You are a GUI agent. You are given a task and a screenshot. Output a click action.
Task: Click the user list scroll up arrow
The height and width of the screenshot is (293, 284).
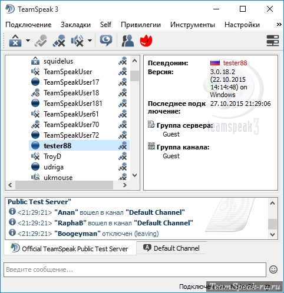pyautogui.click(x=134, y=61)
